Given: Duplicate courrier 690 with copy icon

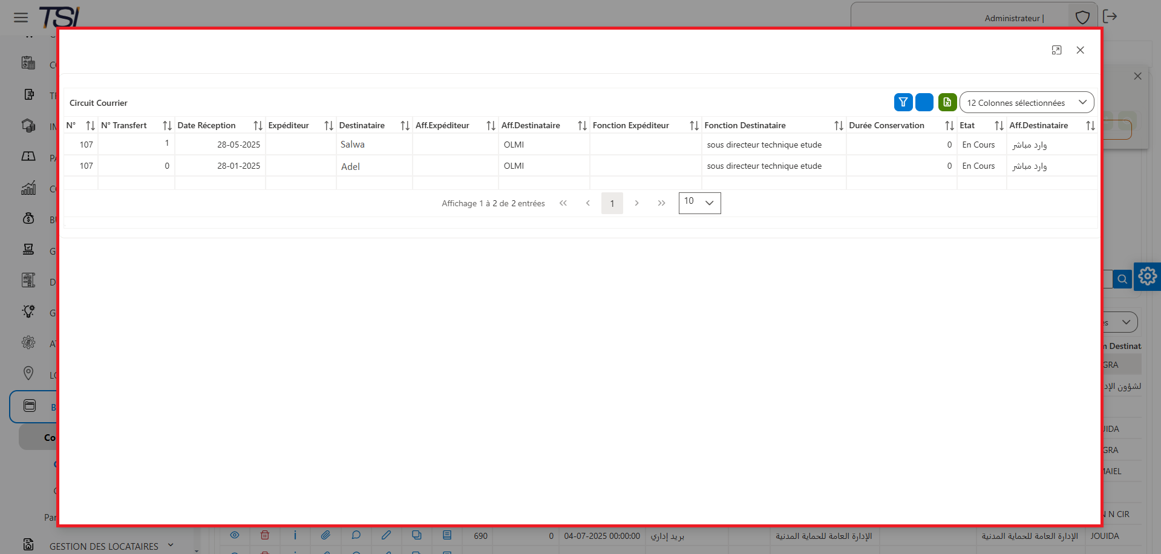Looking at the screenshot, I should click(416, 535).
